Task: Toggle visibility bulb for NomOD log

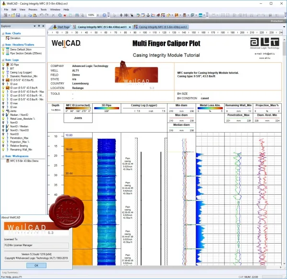Action: click(3, 134)
